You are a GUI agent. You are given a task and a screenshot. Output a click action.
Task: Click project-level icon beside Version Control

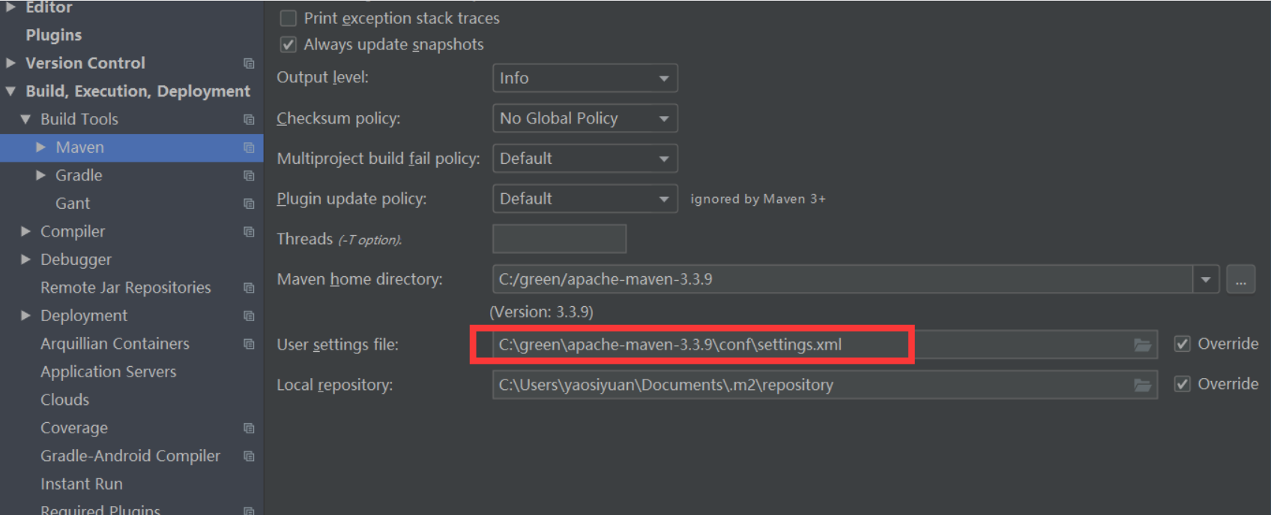point(249,64)
